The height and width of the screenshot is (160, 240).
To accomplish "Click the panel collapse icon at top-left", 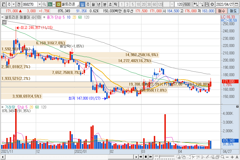I will (x=3, y=4).
